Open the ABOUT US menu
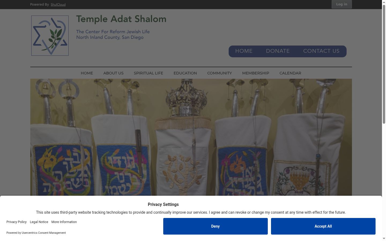 click(x=113, y=73)
